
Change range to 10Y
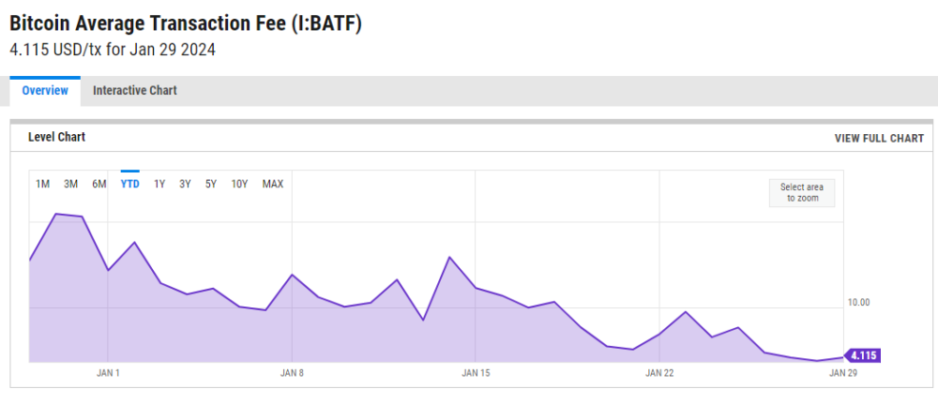(239, 184)
